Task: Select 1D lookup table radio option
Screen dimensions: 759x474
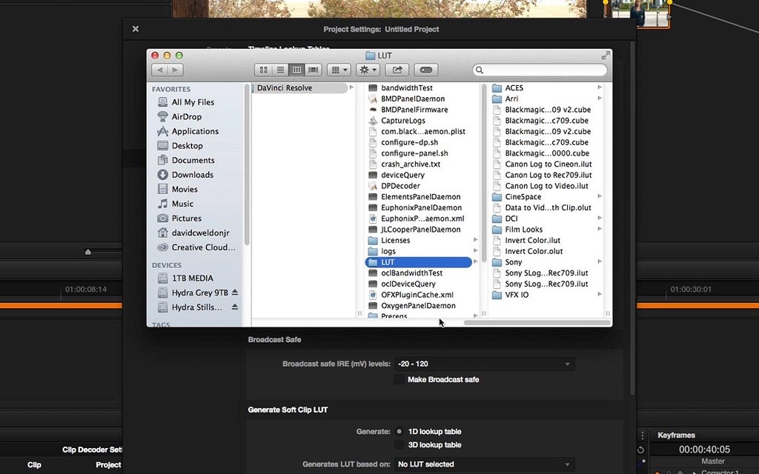Action: tap(400, 432)
